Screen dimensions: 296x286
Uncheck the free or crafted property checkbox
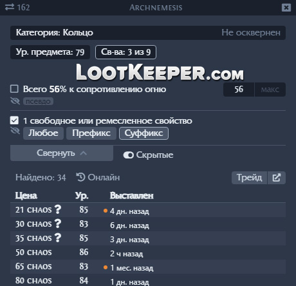(x=14, y=120)
